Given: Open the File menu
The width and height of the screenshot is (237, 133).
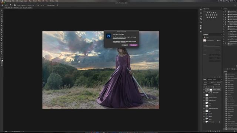Looking at the screenshot, I should pyautogui.click(x=13, y=1).
